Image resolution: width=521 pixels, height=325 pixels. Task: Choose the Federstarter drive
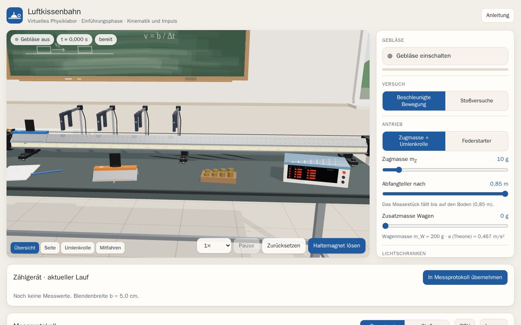coord(477,141)
